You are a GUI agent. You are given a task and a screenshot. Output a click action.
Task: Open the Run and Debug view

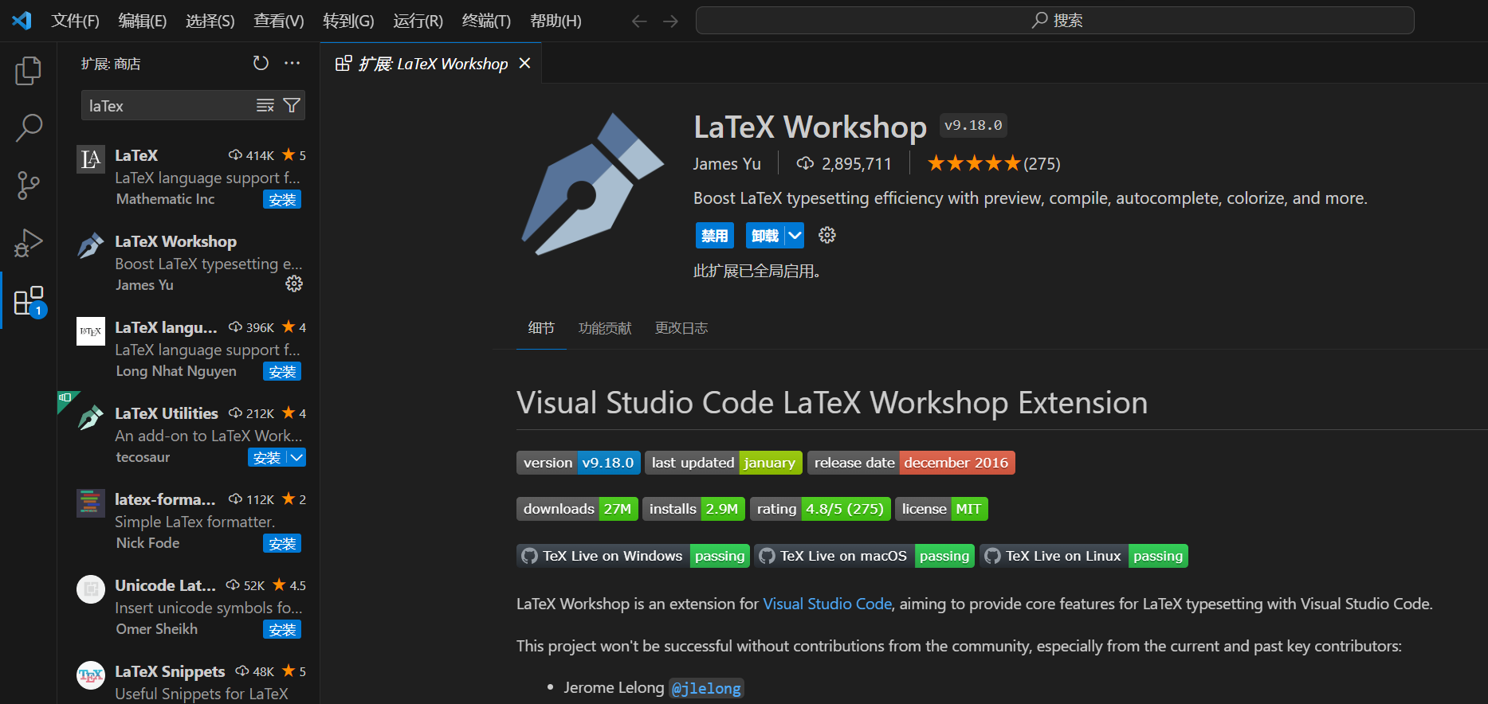[x=28, y=243]
